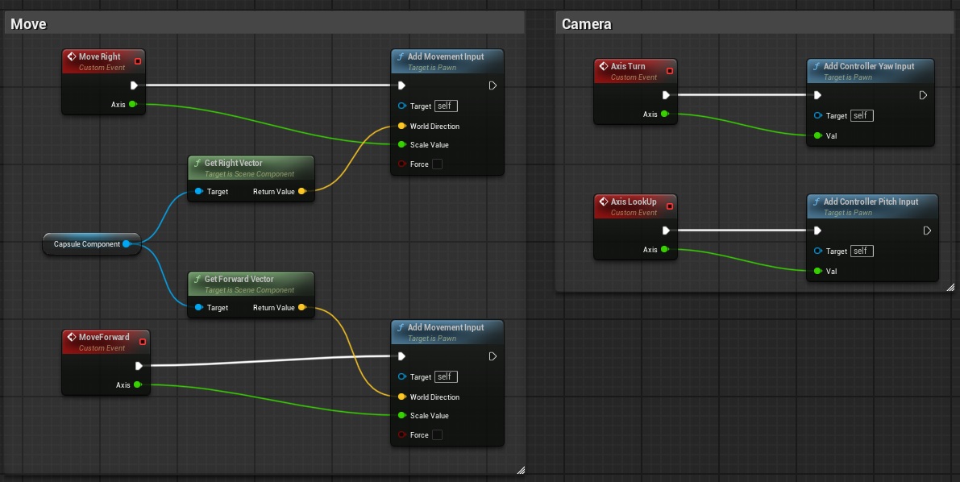Click World Direction pin fed by Get Forward Vector
960x482 pixels.
pyautogui.click(x=401, y=397)
